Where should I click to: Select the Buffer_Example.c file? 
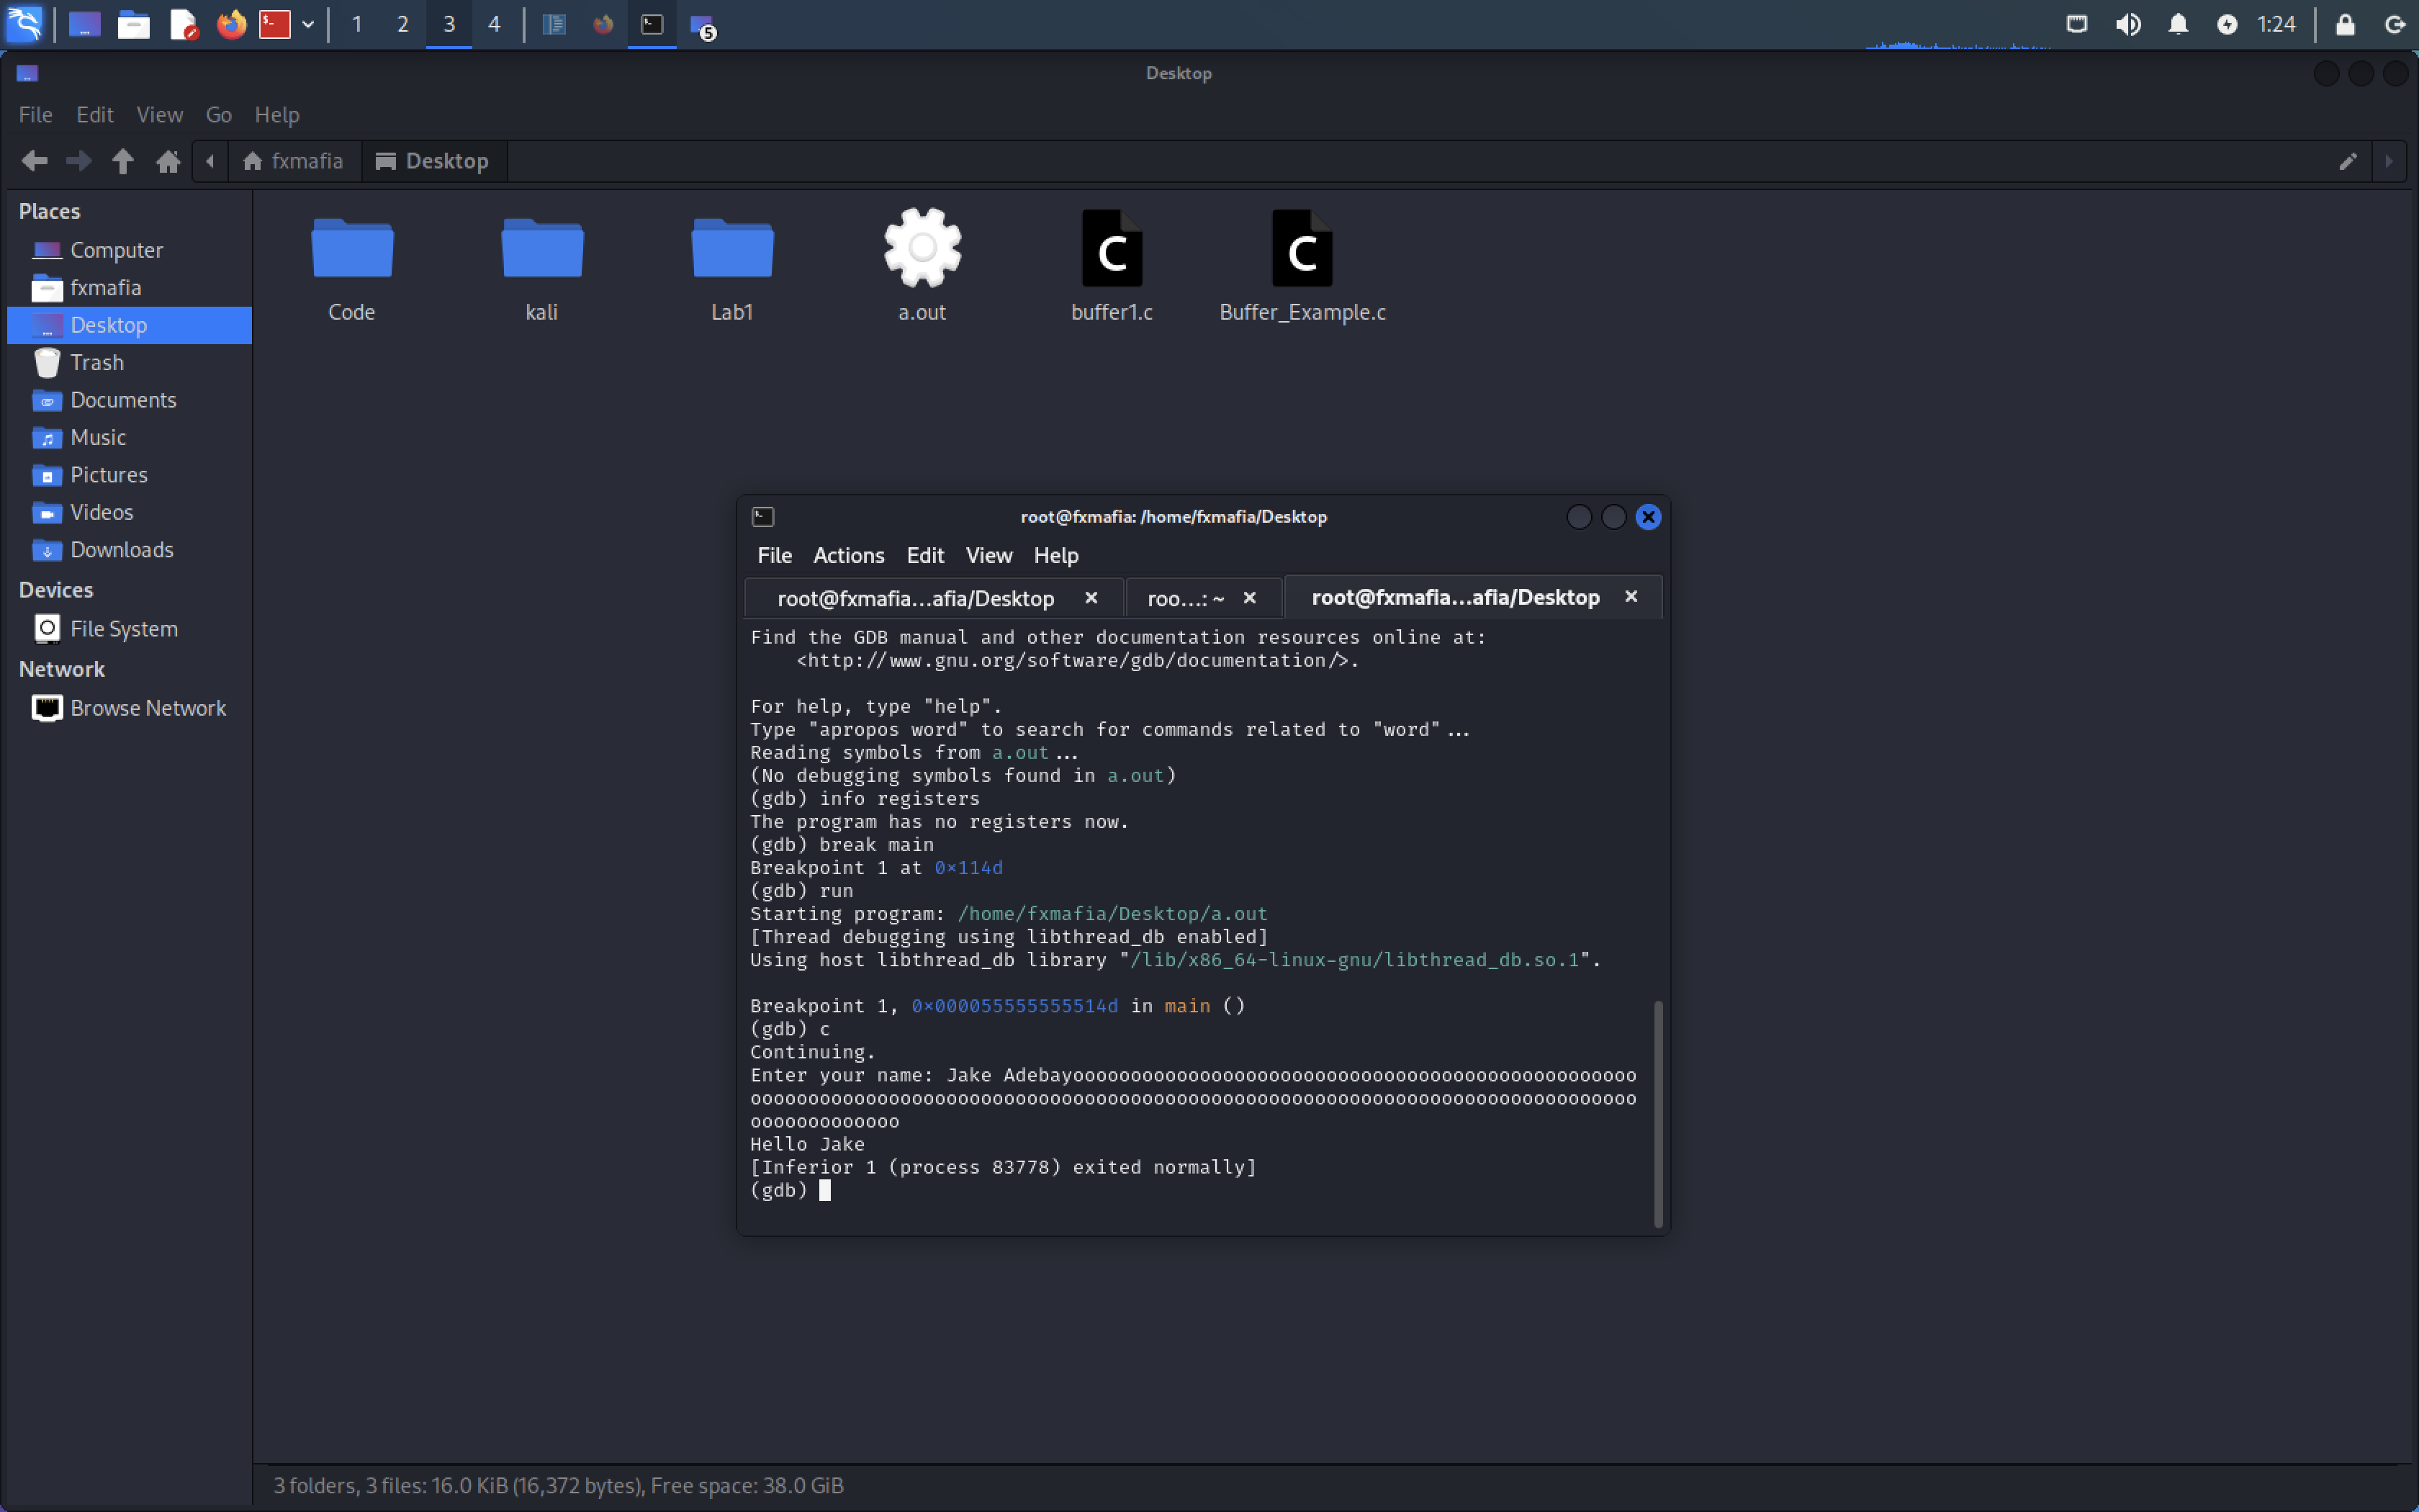click(x=1302, y=267)
